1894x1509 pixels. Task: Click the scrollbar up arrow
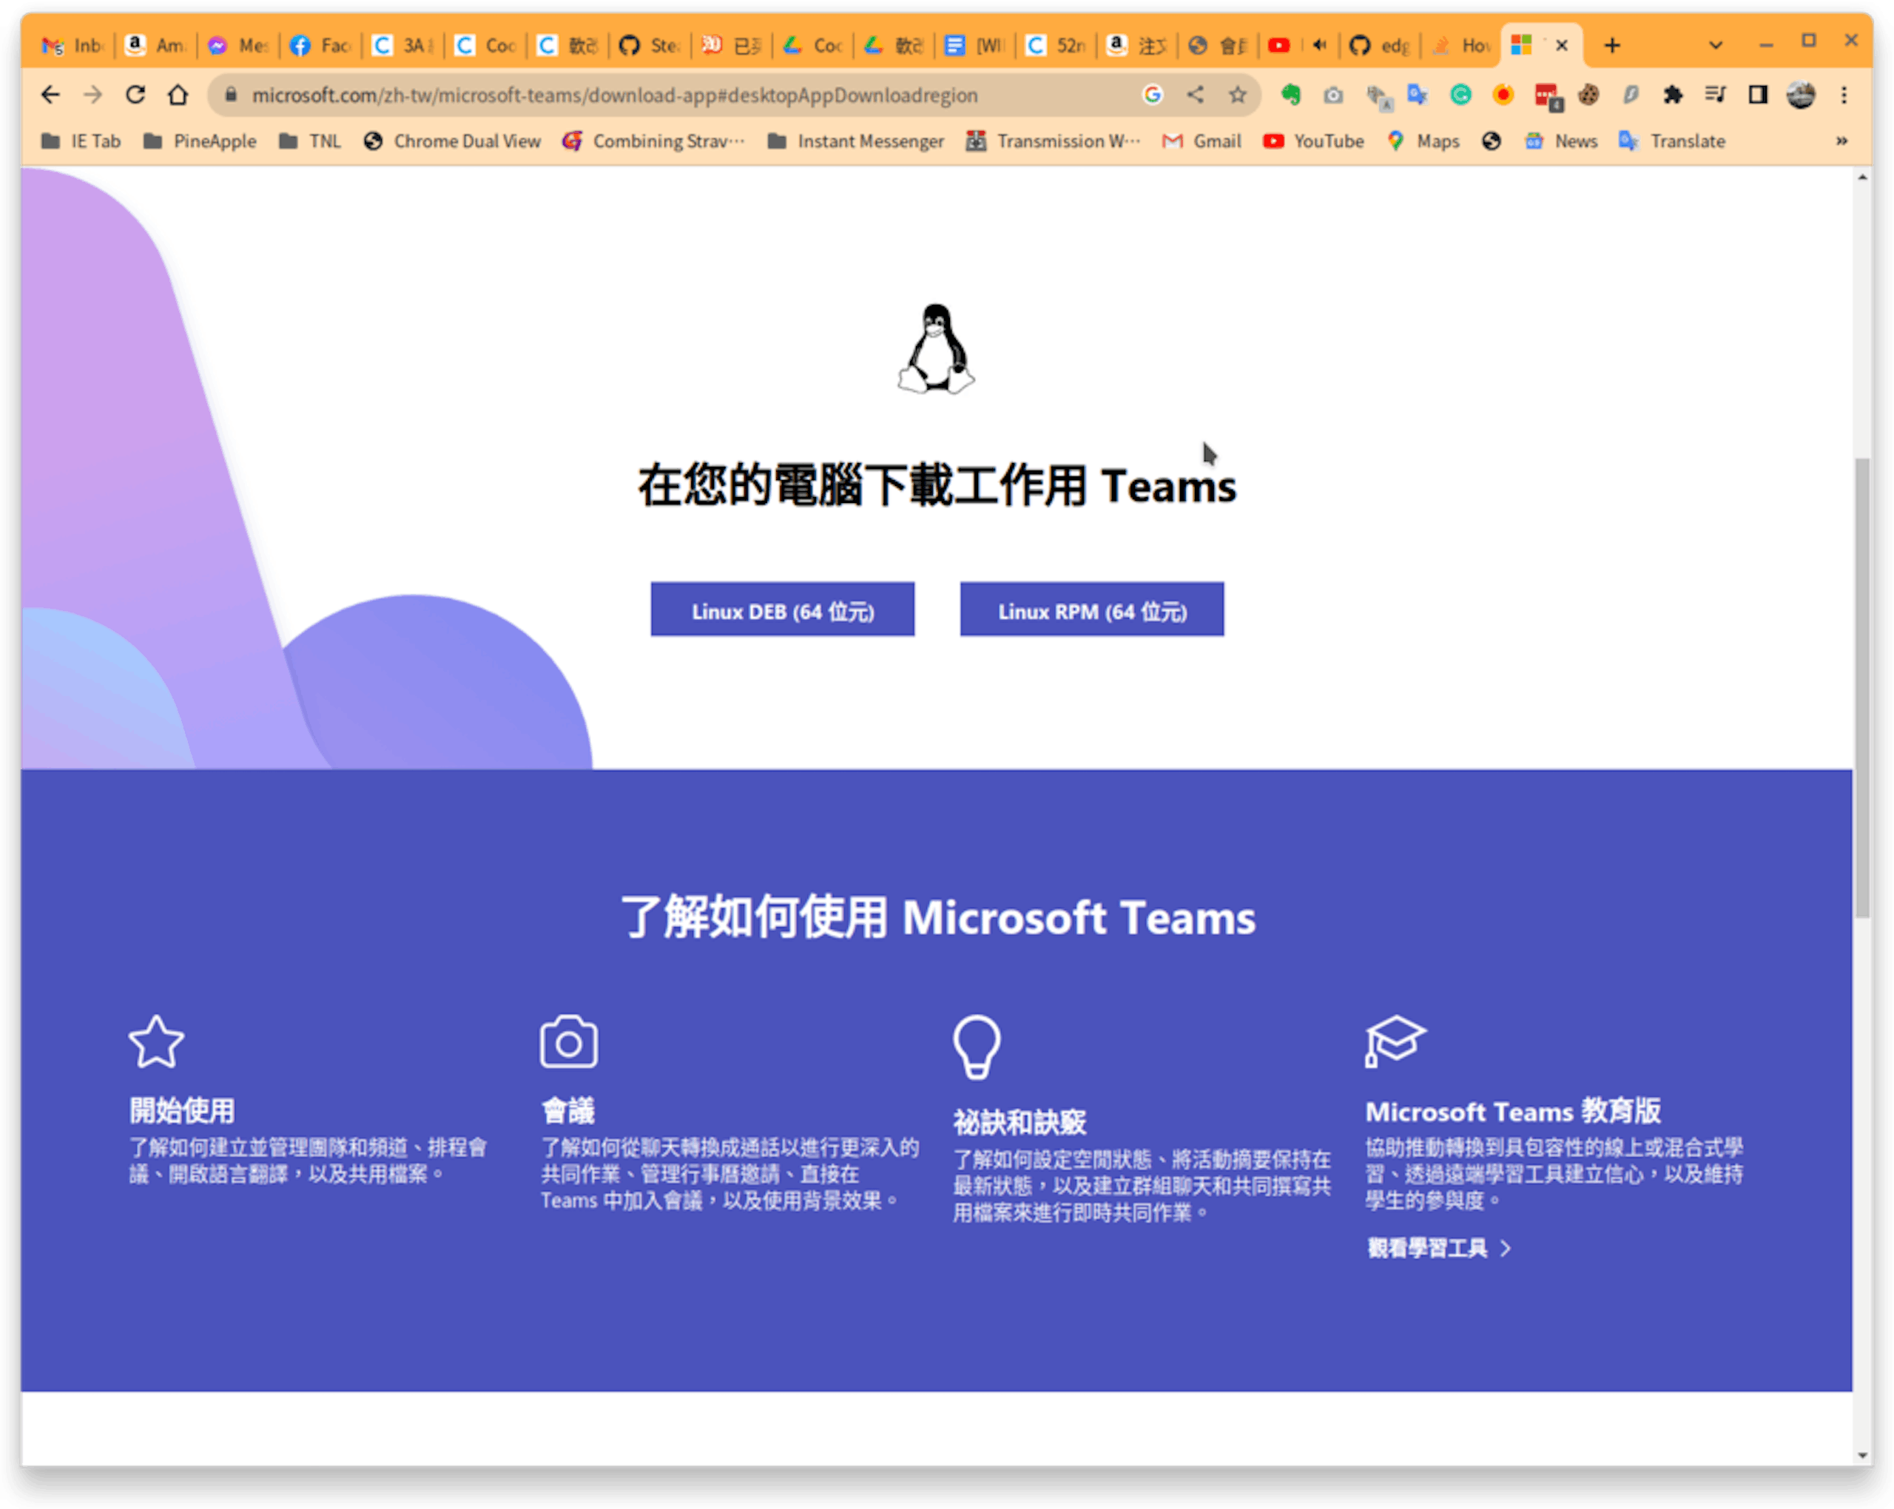(1862, 177)
